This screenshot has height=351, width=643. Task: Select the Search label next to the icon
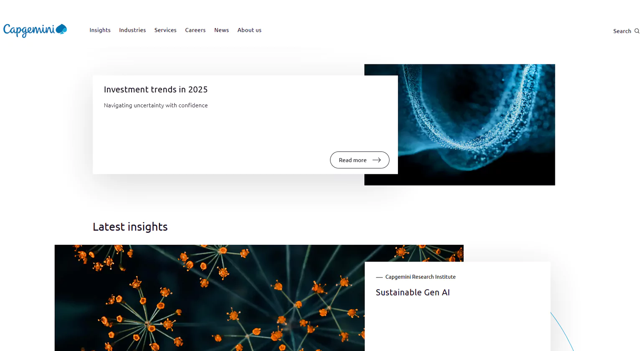click(621, 31)
